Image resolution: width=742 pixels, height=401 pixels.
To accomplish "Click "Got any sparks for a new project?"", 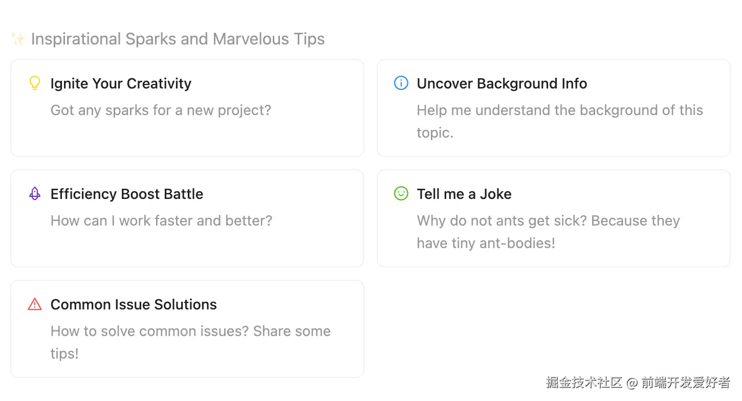I will point(161,110).
